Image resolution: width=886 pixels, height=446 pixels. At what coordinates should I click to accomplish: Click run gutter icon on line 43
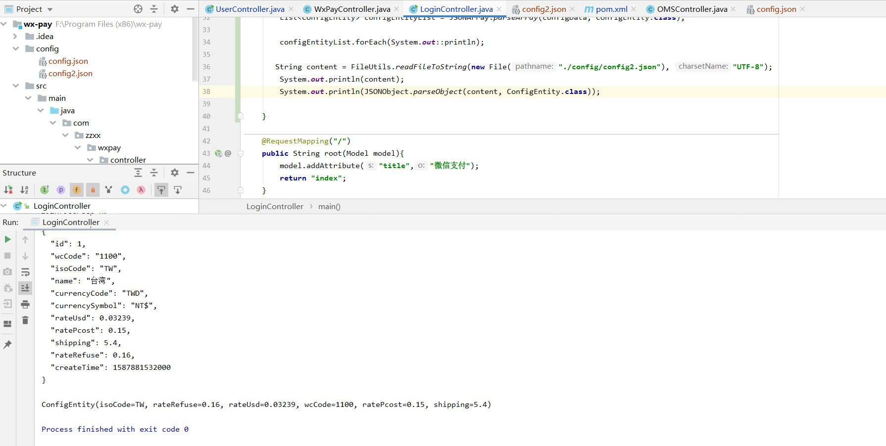[218, 153]
